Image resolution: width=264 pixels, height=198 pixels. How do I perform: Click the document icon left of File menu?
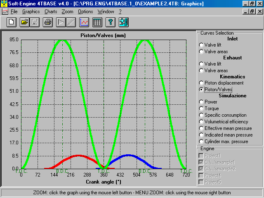5,12
